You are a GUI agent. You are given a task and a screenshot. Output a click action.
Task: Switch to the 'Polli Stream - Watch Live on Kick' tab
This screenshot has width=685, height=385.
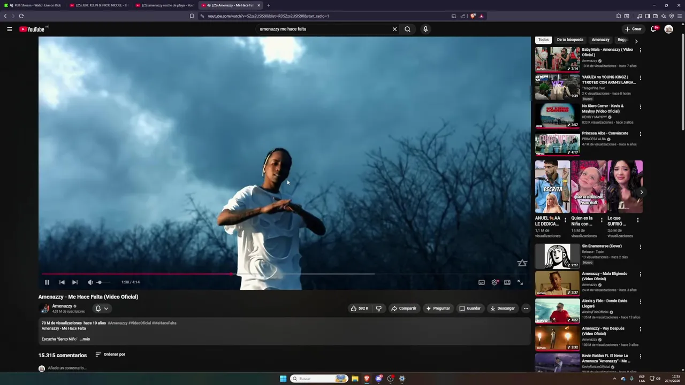click(x=35, y=5)
